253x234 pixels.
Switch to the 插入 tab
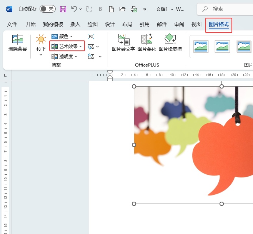tap(75, 25)
